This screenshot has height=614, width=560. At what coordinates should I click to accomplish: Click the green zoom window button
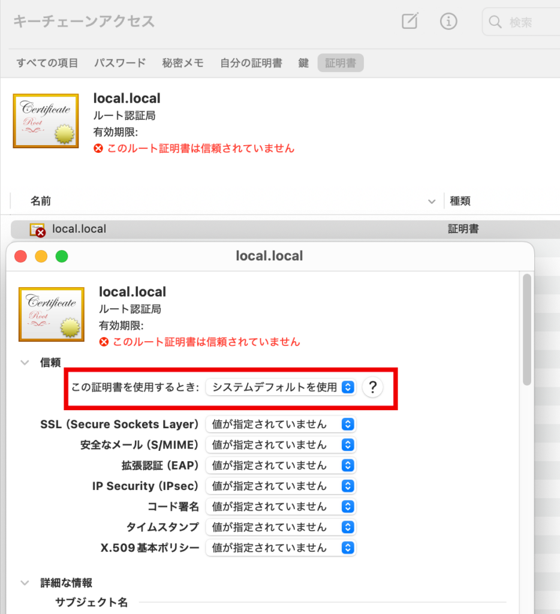[x=62, y=257]
